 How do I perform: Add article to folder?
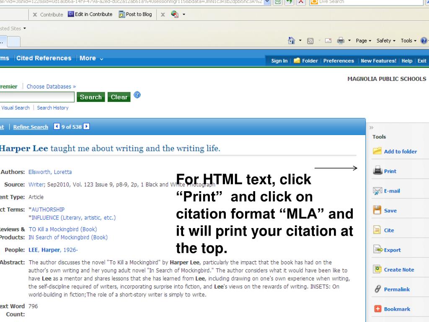coord(400,151)
